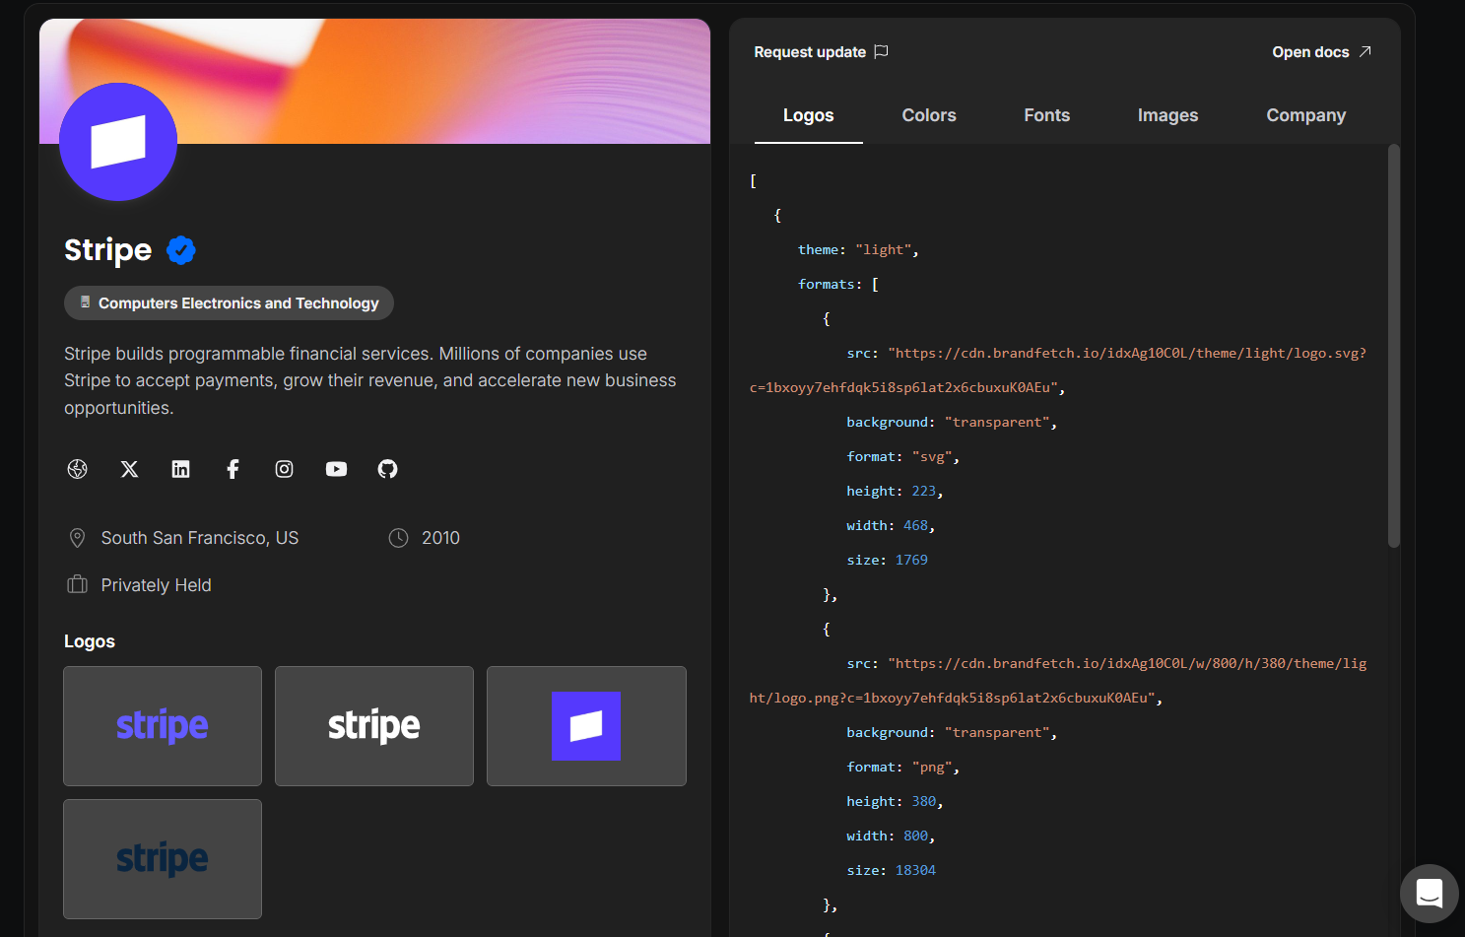
Task: Click the Stripe company name heading
Action: pyautogui.click(x=108, y=250)
